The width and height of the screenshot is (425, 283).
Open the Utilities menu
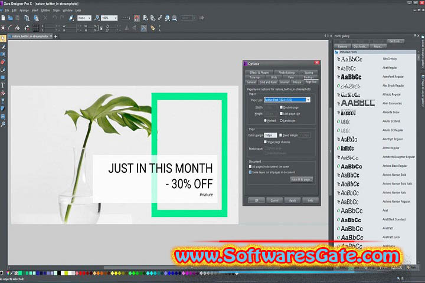coord(45,10)
